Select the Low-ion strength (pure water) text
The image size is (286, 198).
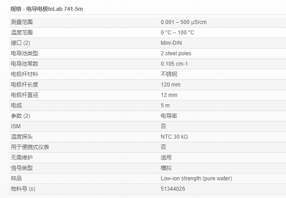196,179
